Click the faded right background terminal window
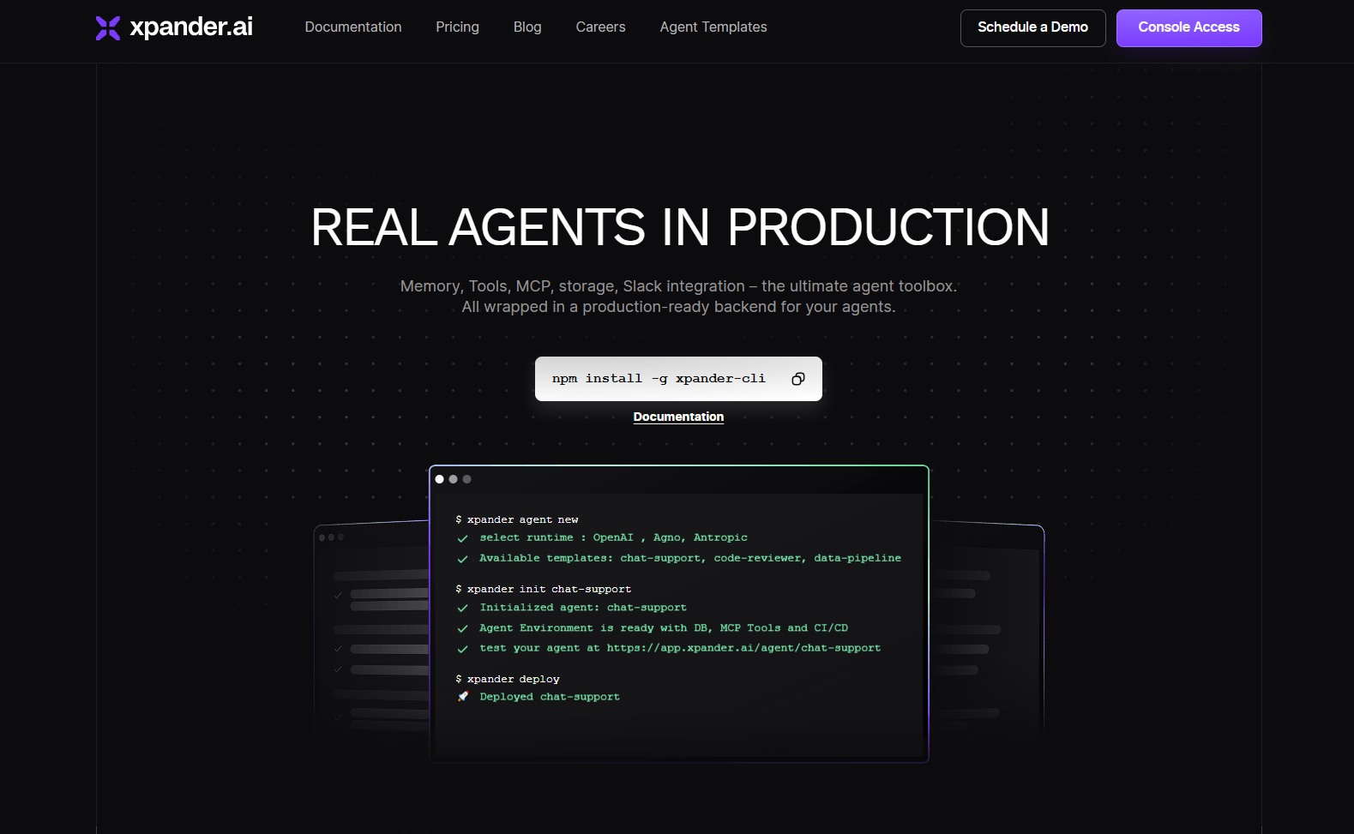This screenshot has width=1354, height=834. pos(987,630)
